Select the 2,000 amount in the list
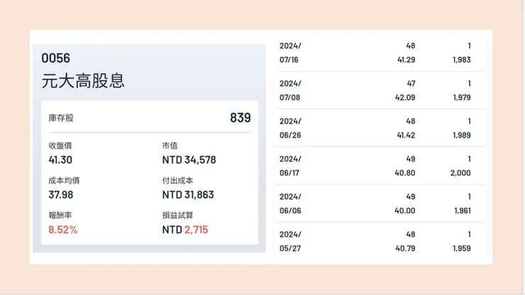 460,172
